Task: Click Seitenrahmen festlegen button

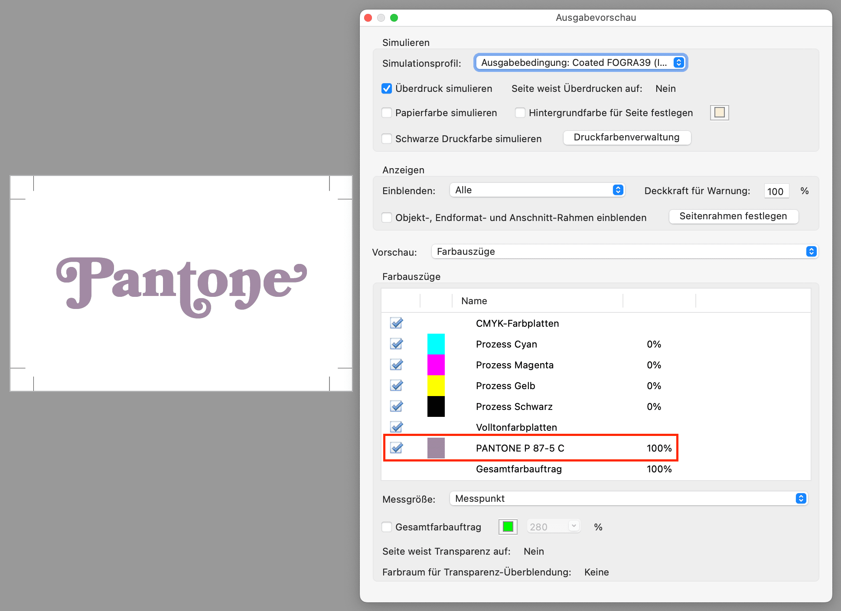Action: pyautogui.click(x=733, y=216)
